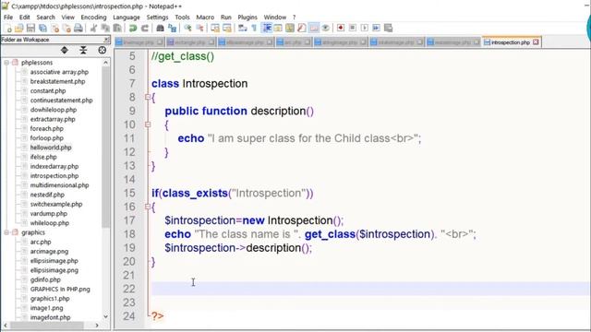Image resolution: width=591 pixels, height=332 pixels.
Task: Open the Plugins menu
Action: (x=247, y=18)
